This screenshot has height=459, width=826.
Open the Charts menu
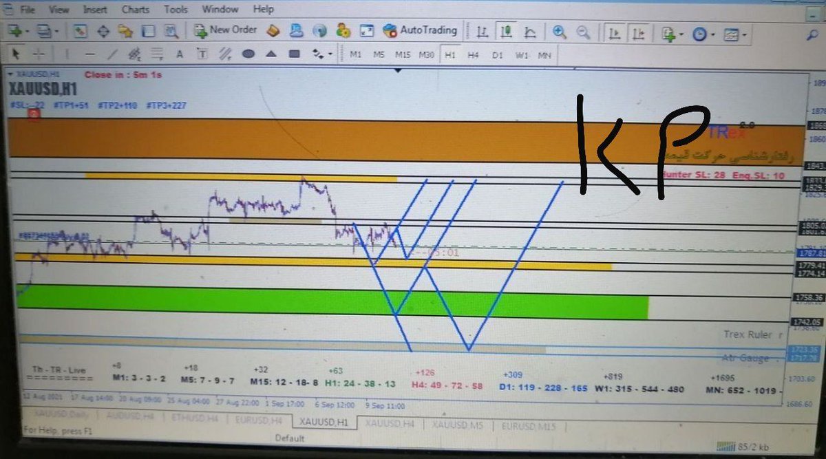click(135, 10)
